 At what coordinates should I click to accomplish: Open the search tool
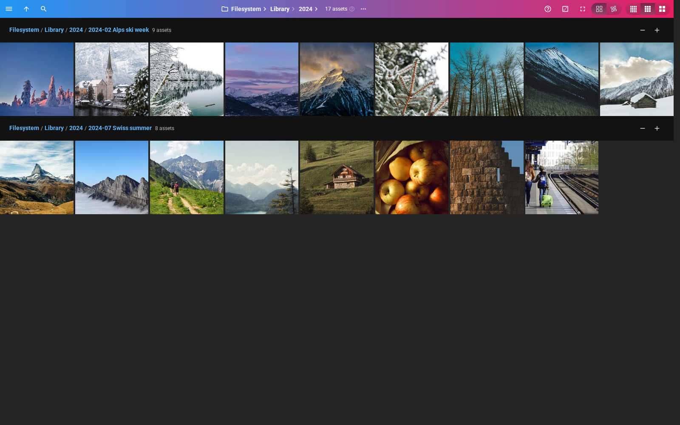point(44,9)
